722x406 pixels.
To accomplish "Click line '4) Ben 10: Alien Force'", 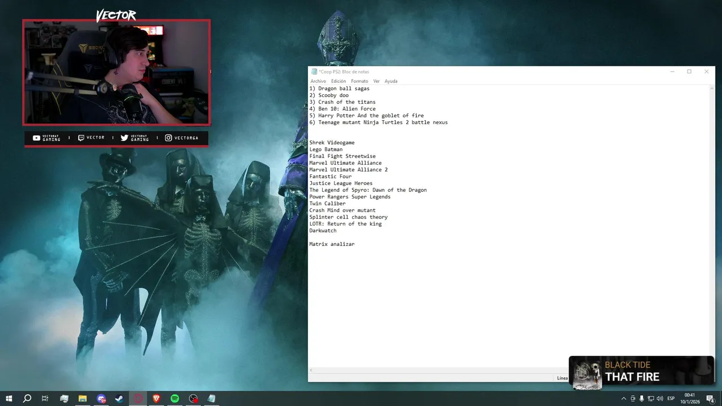I will tap(342, 109).
